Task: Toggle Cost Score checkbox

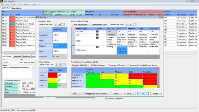Action: [x=97, y=35]
